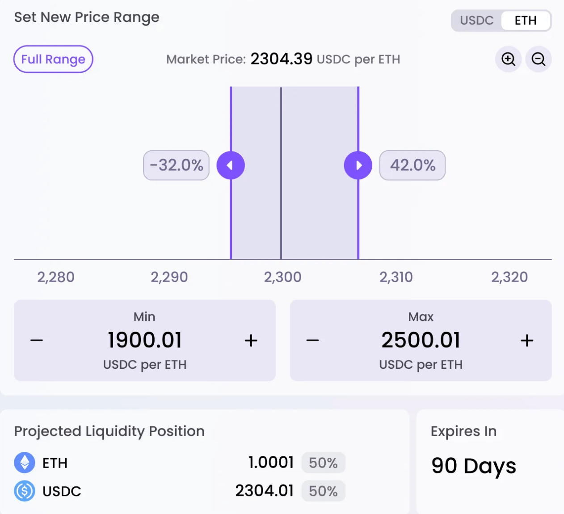Decrease Max price with minus button
Viewport: 564px width, 514px height.
(313, 341)
